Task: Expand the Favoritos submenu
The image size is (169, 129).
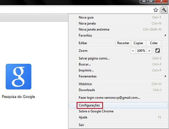Action: click(x=118, y=35)
